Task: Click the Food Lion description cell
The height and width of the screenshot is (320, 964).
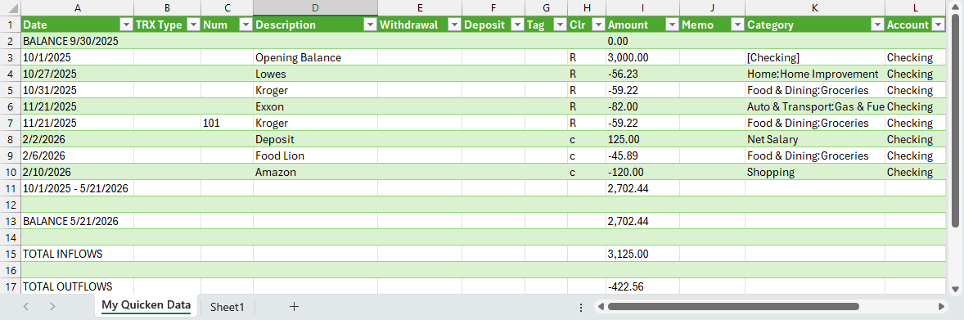Action: coord(315,155)
